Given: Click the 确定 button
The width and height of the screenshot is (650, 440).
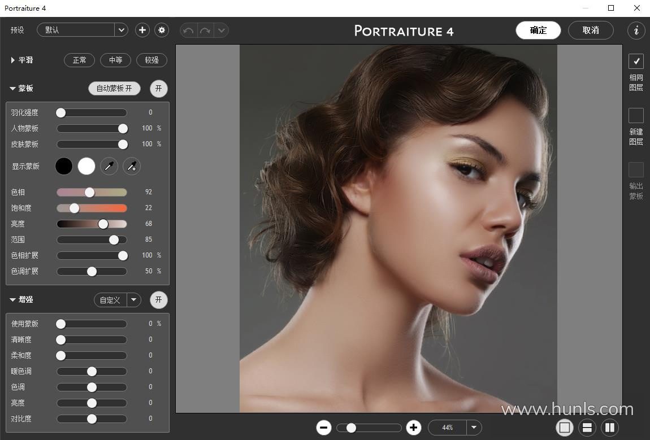Looking at the screenshot, I should [538, 31].
